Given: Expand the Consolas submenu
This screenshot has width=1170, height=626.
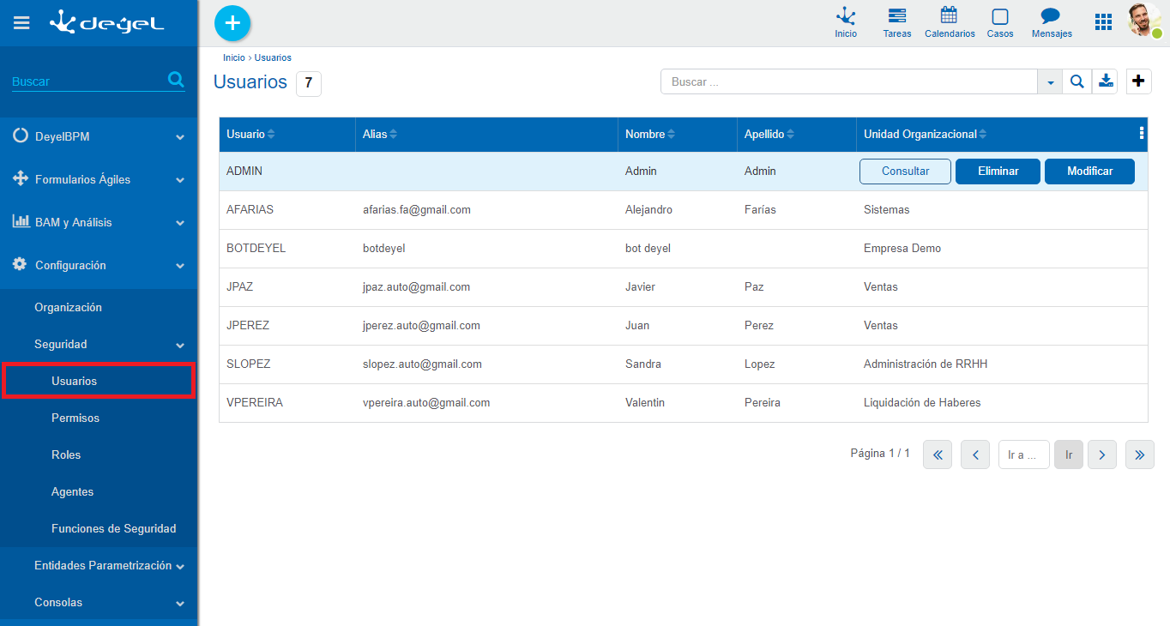Looking at the screenshot, I should (99, 602).
